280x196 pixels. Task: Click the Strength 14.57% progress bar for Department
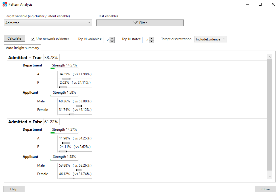pyautogui.click(x=64, y=68)
